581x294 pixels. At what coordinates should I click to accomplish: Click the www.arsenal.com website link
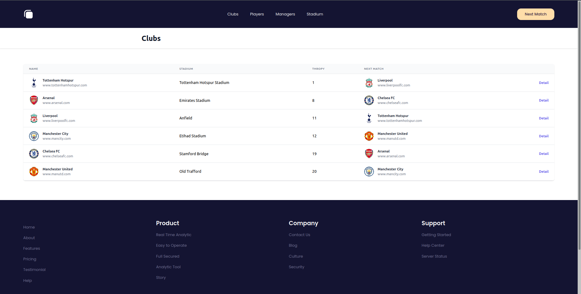coord(56,103)
